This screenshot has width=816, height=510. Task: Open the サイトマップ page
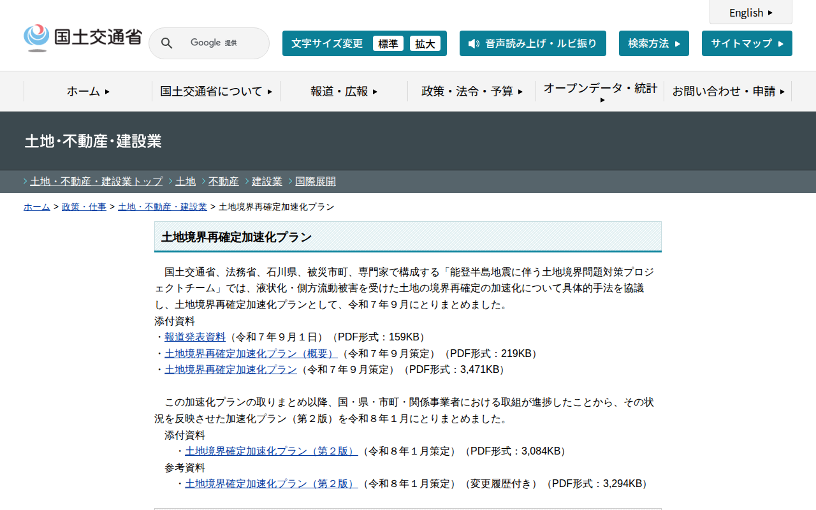[747, 43]
